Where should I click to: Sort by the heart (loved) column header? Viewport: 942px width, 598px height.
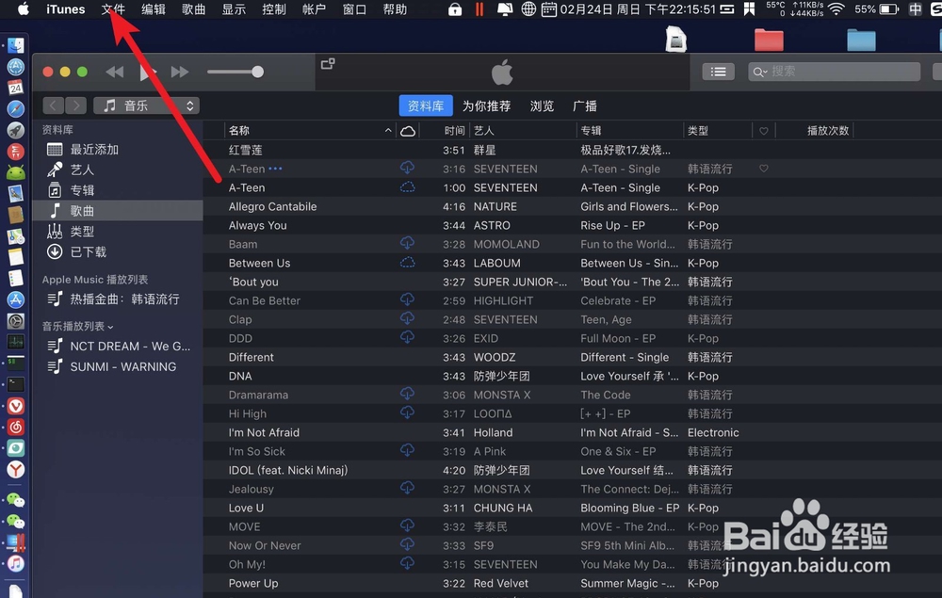(764, 131)
